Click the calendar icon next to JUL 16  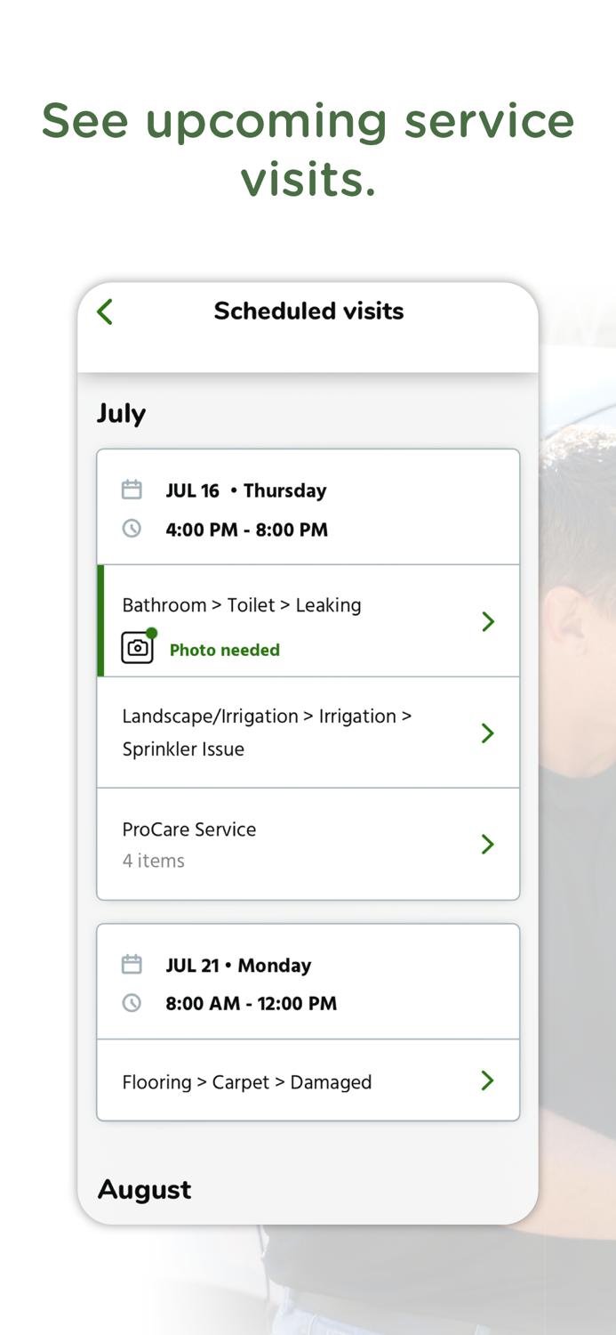132,489
